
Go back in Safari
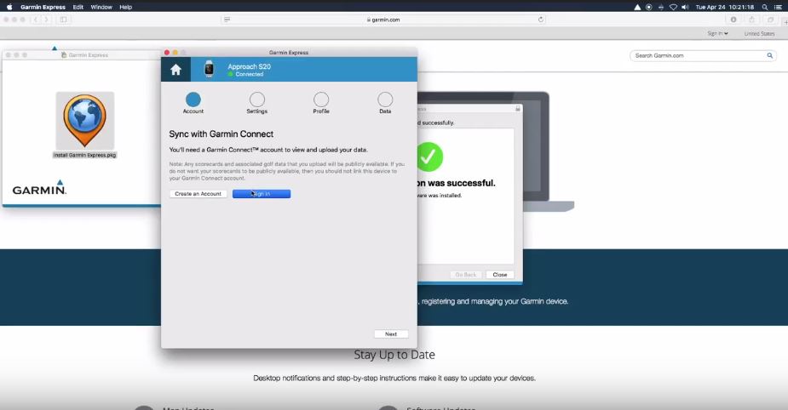(x=35, y=20)
